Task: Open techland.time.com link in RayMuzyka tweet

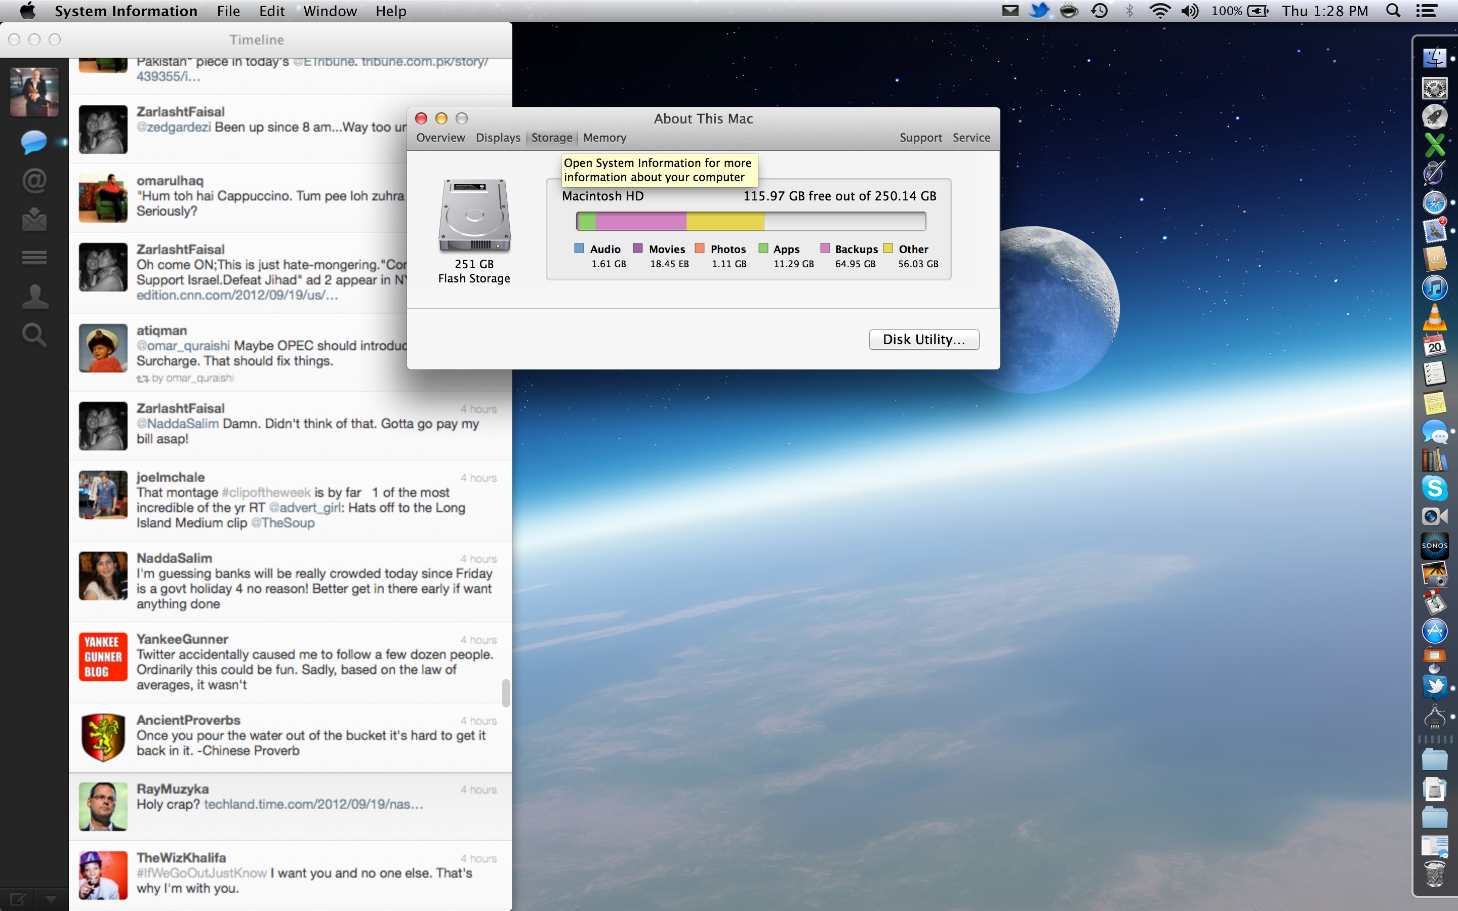Action: pyautogui.click(x=313, y=804)
